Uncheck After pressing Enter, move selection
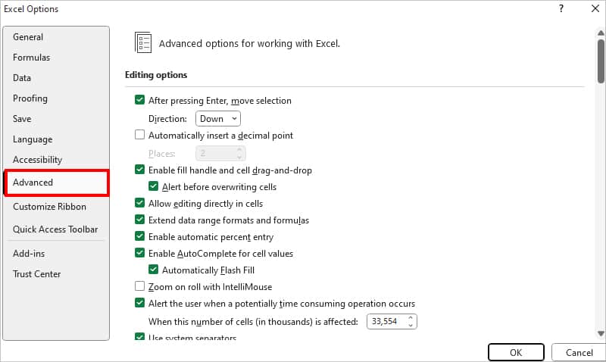Image resolution: width=606 pixels, height=362 pixels. click(139, 100)
